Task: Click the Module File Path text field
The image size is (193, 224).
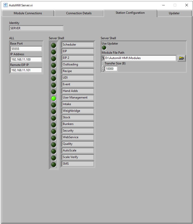Action: pyautogui.click(x=140, y=58)
